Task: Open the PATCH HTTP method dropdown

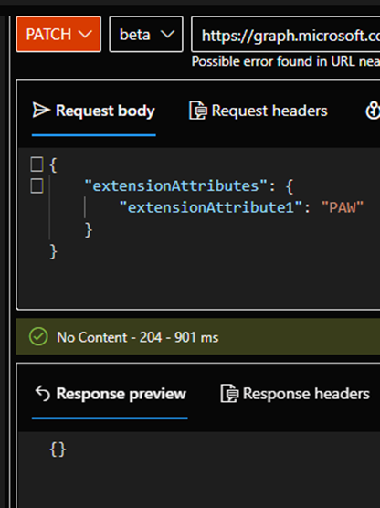Action: point(58,34)
